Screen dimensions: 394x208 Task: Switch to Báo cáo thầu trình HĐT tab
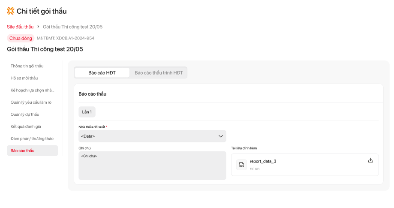point(159,72)
